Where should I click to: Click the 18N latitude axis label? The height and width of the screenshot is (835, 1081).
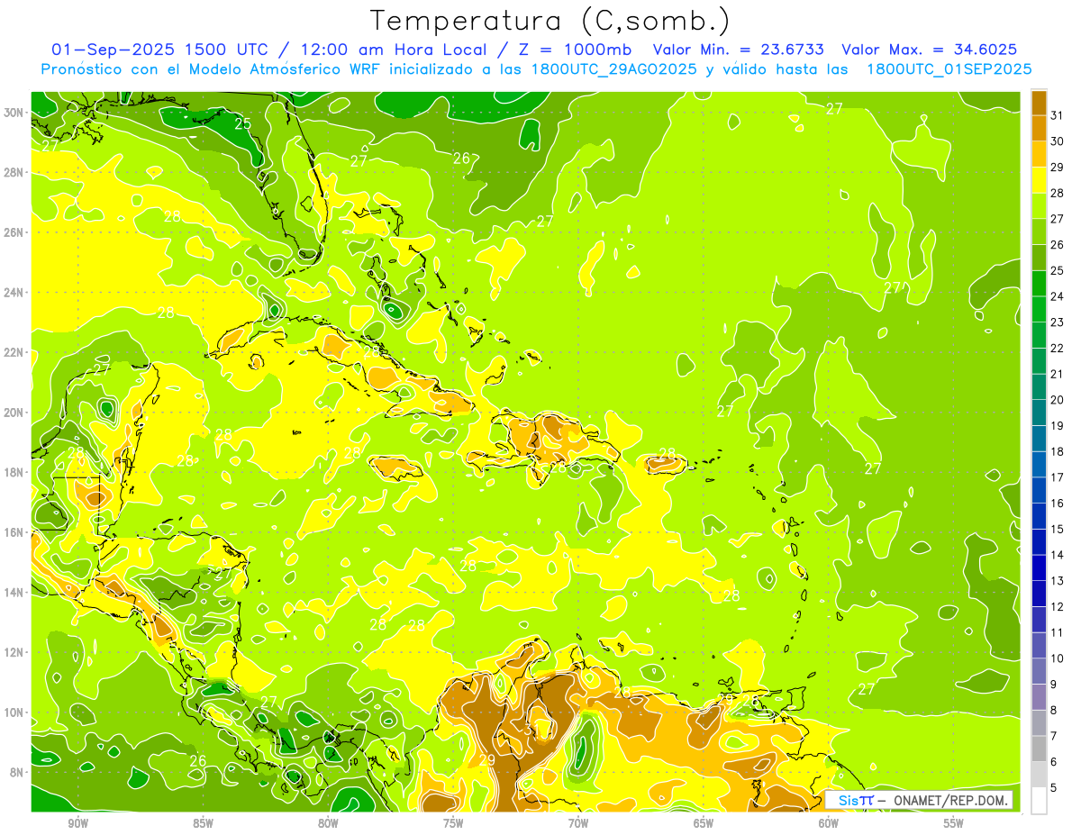pos(14,472)
